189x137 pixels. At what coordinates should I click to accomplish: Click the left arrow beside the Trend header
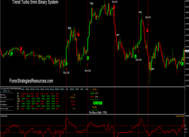91,89
